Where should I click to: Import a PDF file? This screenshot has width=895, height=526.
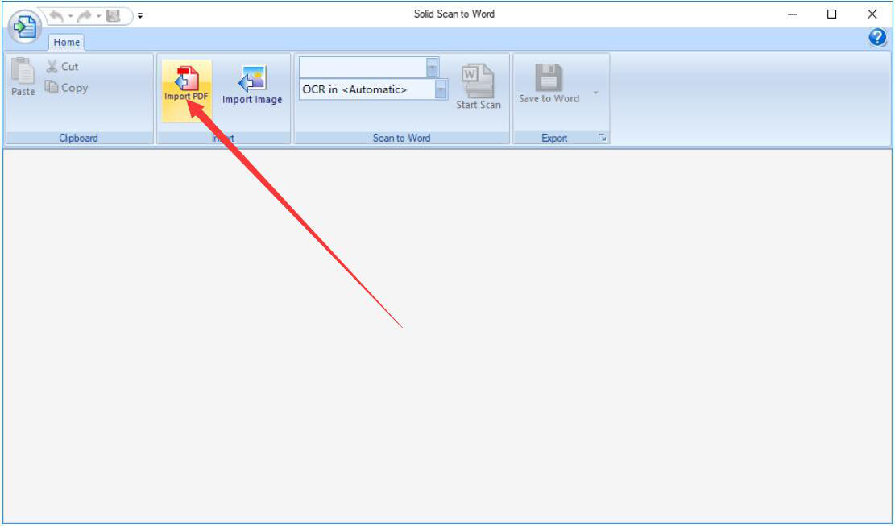tap(187, 90)
